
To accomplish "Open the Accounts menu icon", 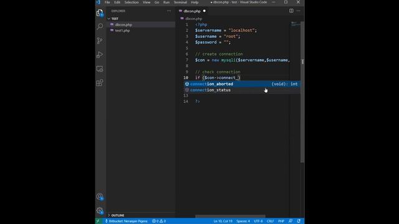I will pos(100,197).
